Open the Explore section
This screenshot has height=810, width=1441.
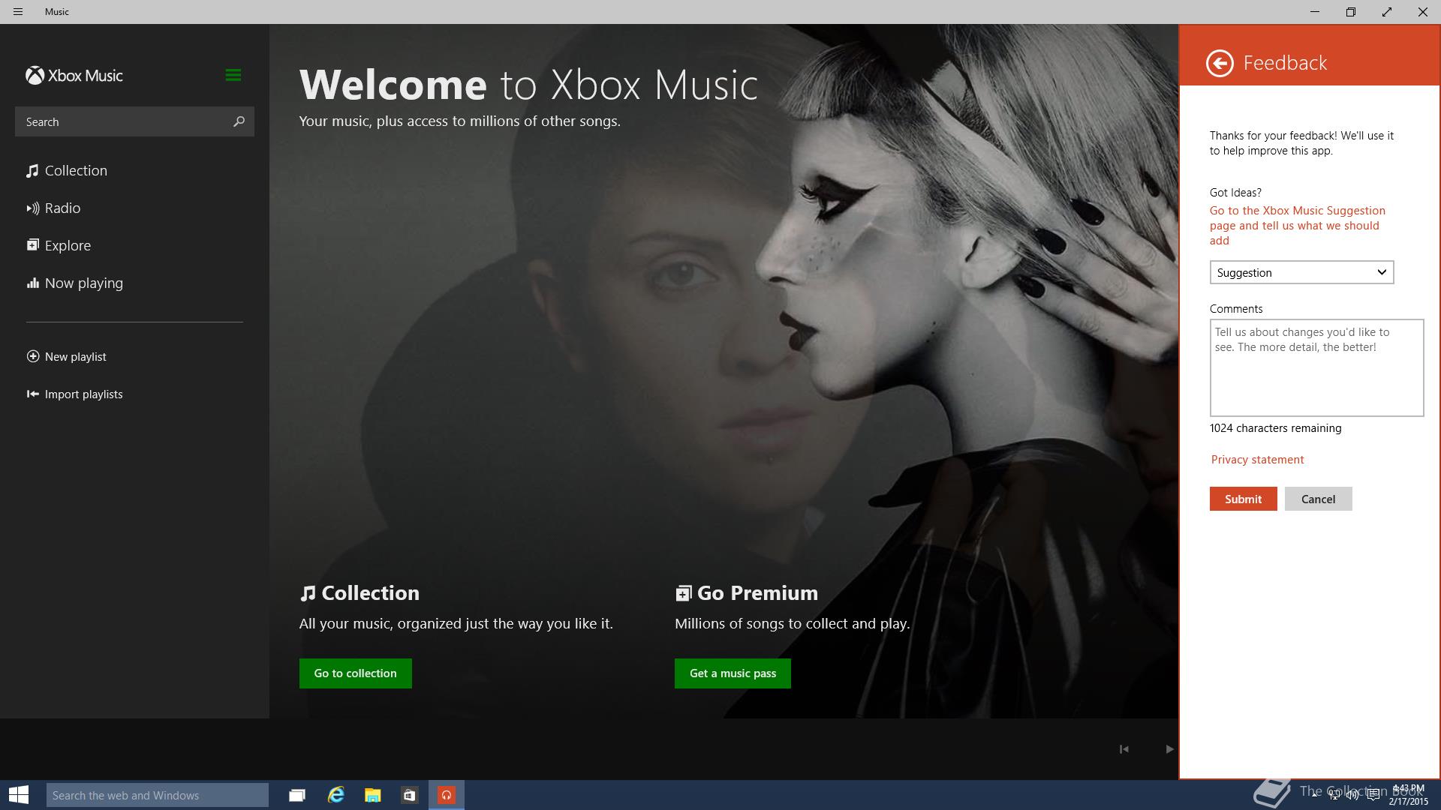59,246
